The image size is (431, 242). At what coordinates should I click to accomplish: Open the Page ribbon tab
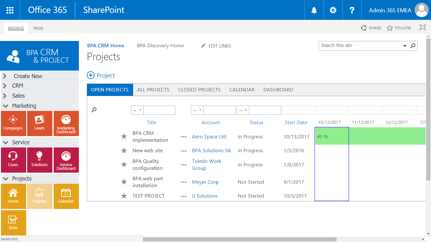click(38, 28)
